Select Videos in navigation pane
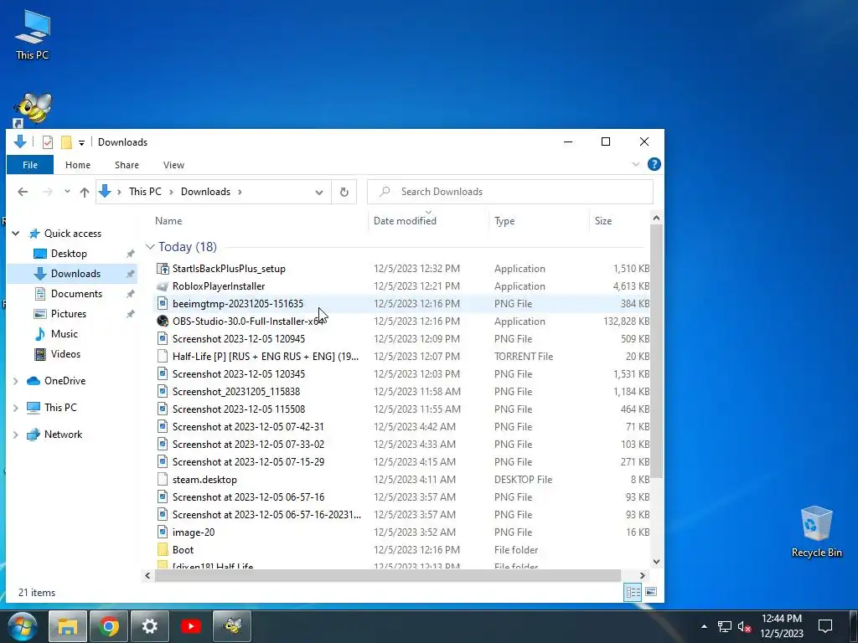Screen dimensions: 858x643 pyautogui.click(x=65, y=354)
